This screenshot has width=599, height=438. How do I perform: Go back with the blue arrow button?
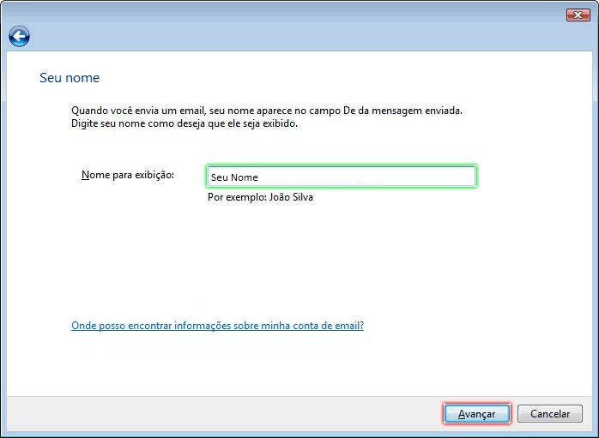coord(19,37)
